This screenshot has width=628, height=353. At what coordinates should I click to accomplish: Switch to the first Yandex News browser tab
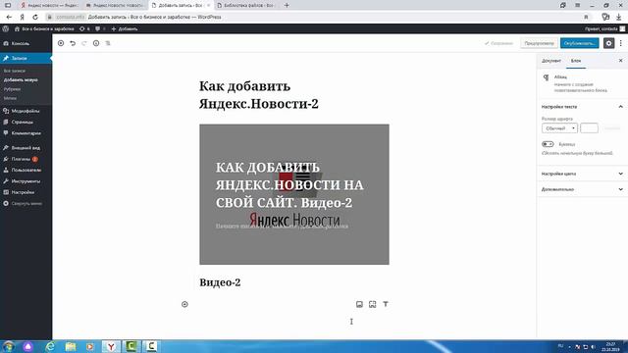(49, 5)
